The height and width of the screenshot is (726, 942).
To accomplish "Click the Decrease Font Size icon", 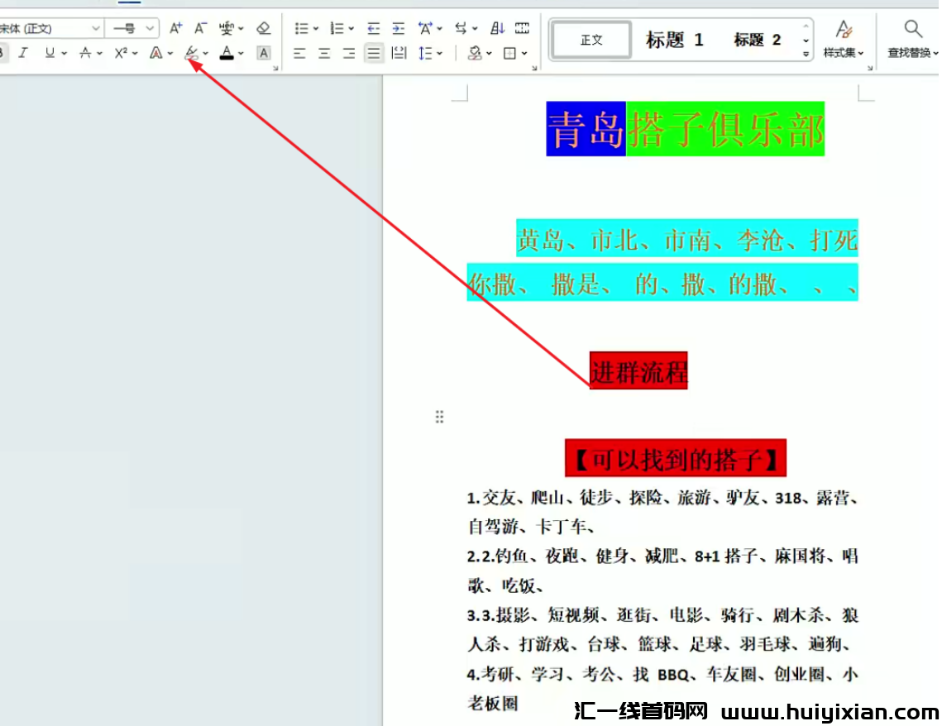I will [x=198, y=27].
